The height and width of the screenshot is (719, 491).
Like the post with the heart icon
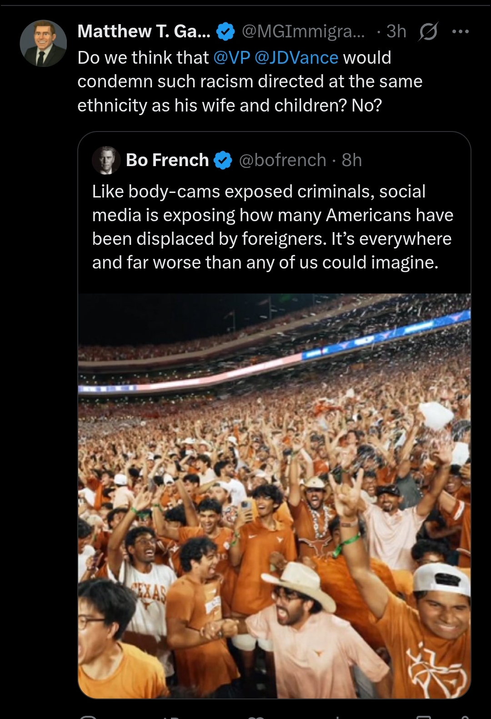(x=256, y=717)
